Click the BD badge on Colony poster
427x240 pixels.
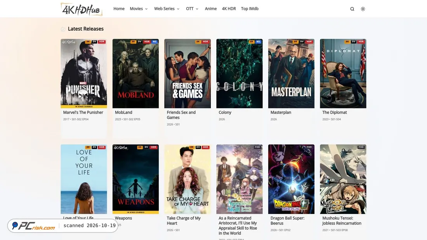pyautogui.click(x=258, y=41)
